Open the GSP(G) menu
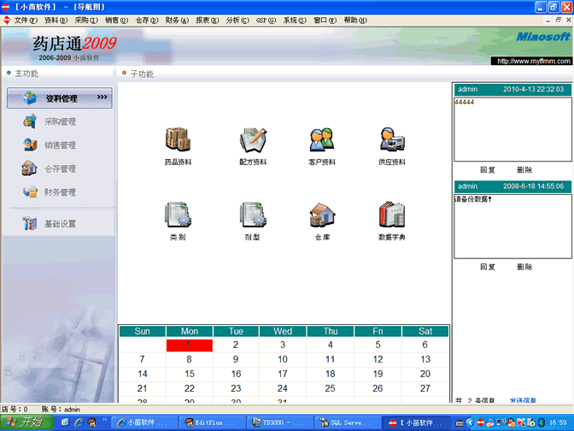This screenshot has height=431, width=574. pos(266,21)
